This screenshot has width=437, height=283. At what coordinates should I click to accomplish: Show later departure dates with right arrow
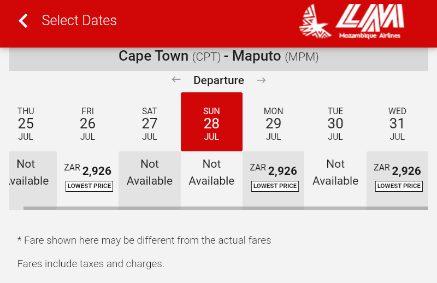(x=261, y=80)
